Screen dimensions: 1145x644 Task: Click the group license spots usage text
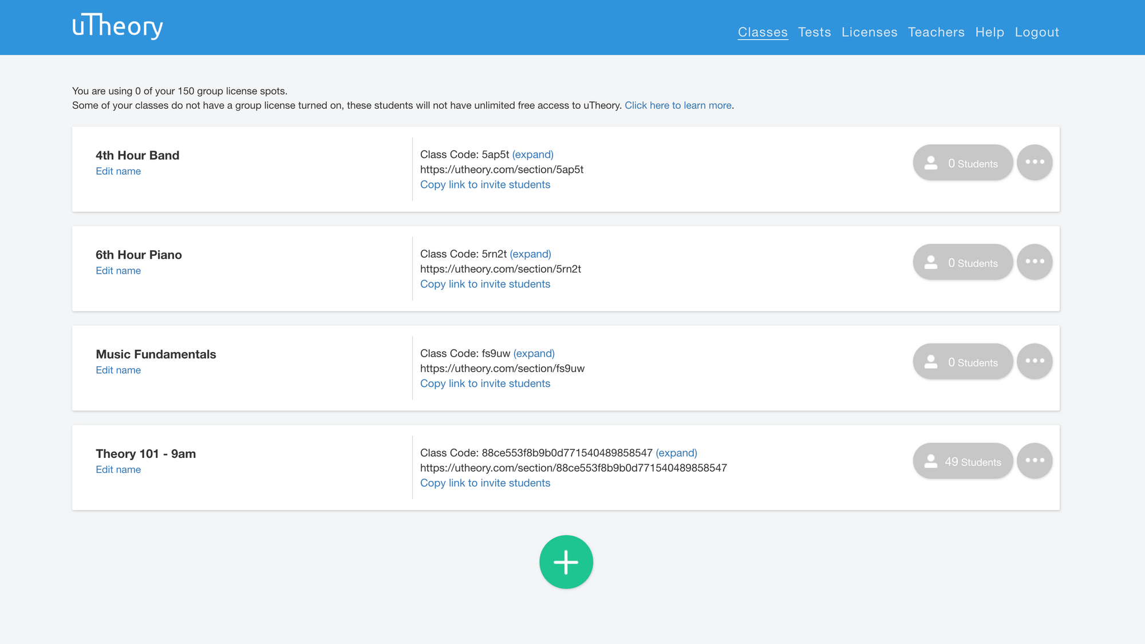pos(180,91)
